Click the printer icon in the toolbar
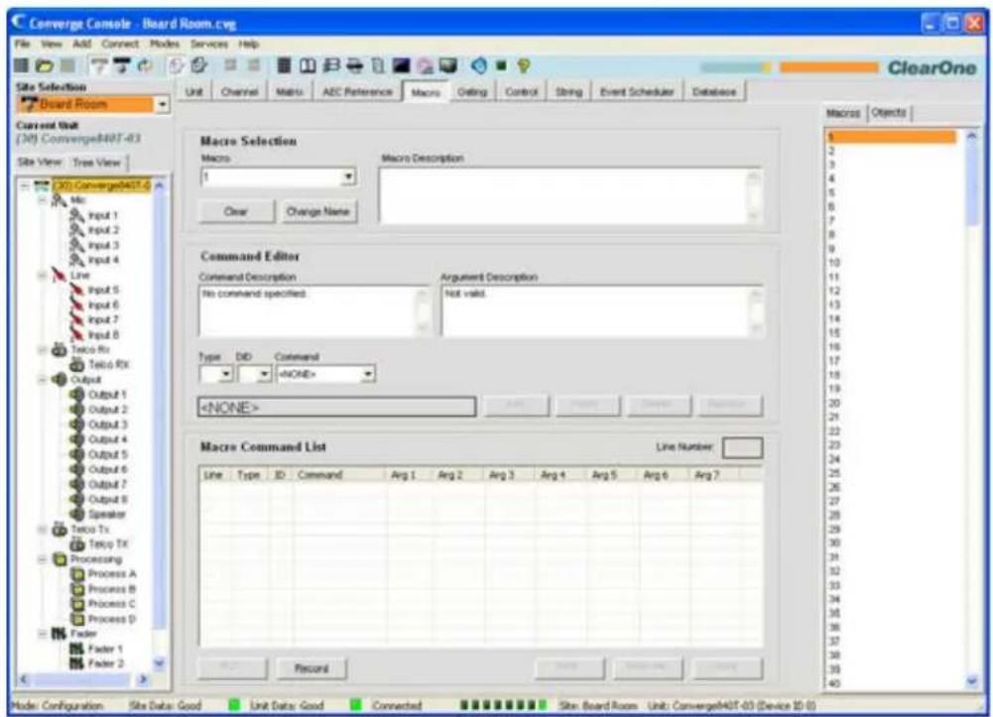 tap(355, 65)
